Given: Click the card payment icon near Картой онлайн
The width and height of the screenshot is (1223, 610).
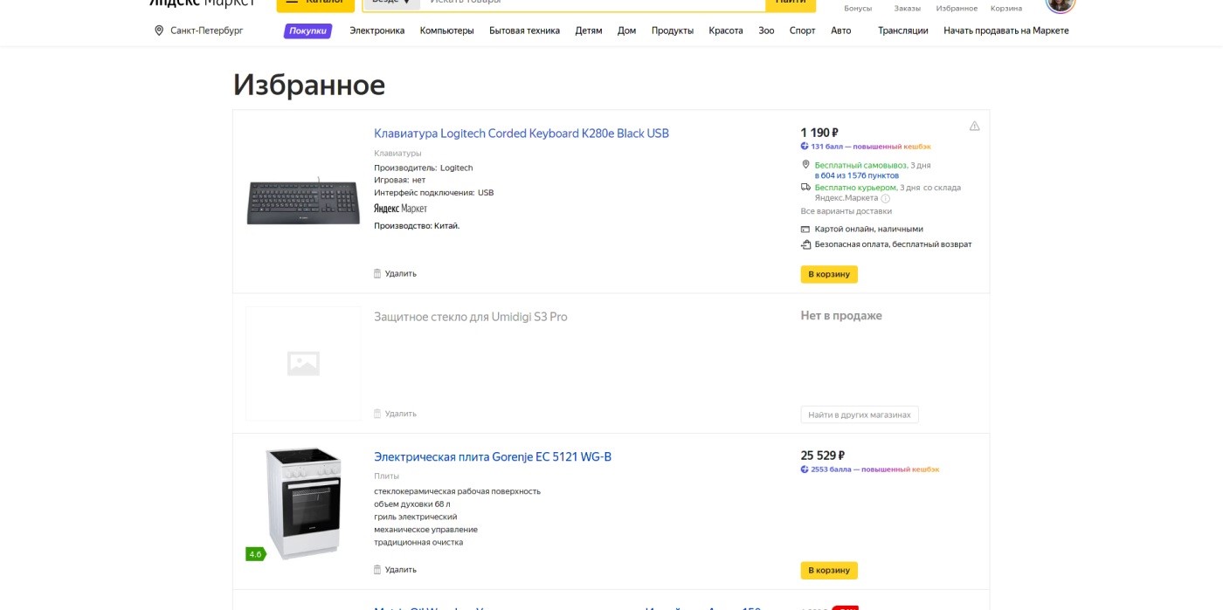Looking at the screenshot, I should pyautogui.click(x=805, y=229).
